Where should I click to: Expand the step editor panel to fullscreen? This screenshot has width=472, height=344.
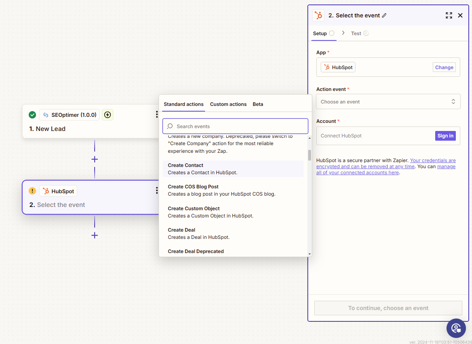click(449, 15)
